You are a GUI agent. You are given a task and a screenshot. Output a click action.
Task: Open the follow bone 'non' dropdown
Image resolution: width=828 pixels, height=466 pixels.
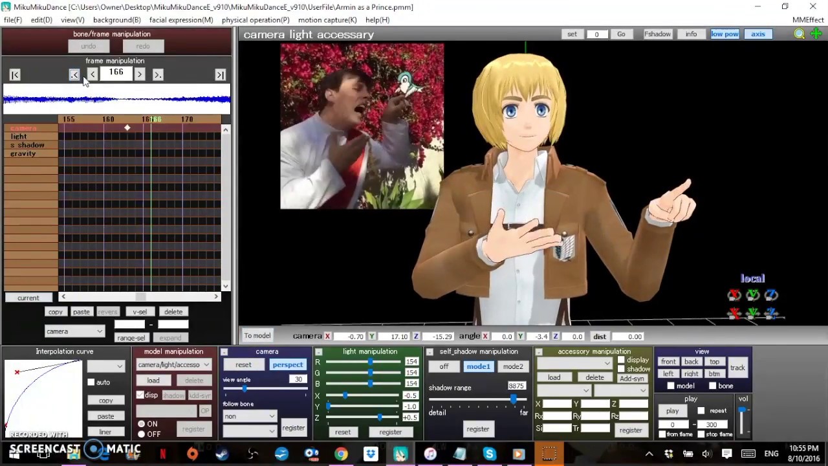(250, 416)
